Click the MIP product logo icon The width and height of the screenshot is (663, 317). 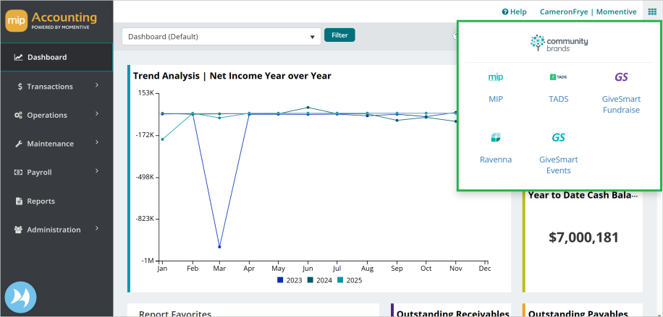point(496,77)
